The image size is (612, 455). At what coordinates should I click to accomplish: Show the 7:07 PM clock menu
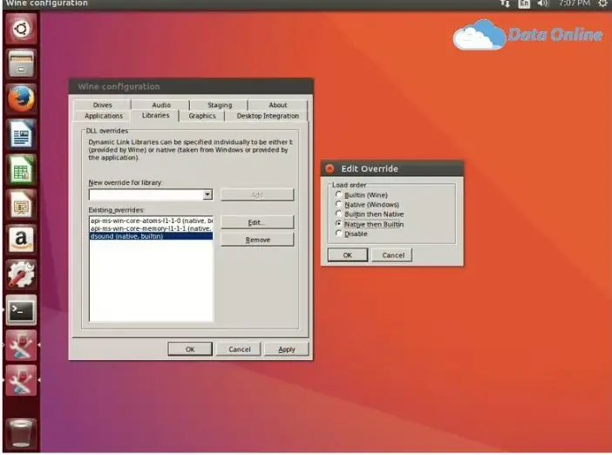574,3
